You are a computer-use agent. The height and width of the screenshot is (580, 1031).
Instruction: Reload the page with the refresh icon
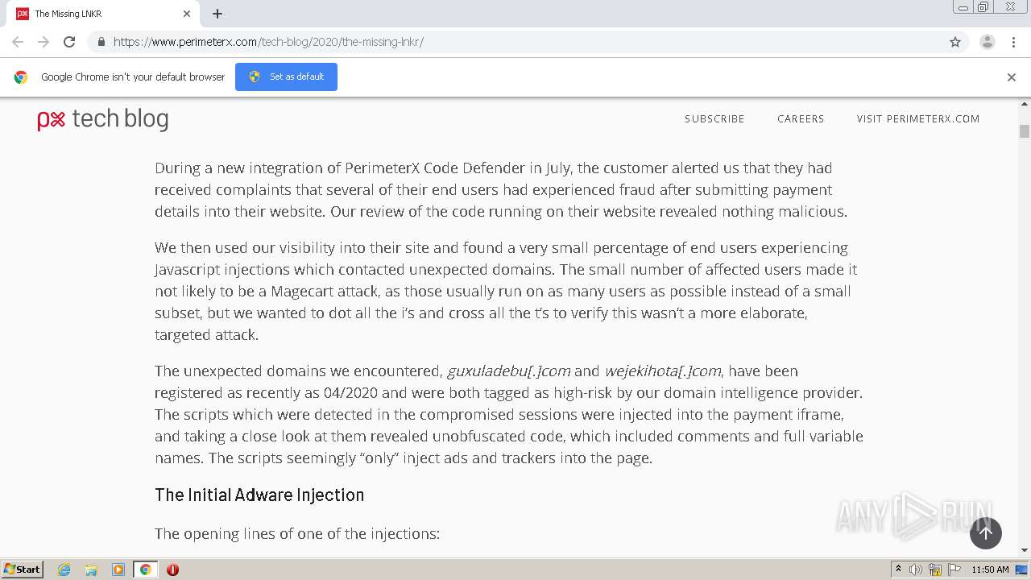(69, 42)
